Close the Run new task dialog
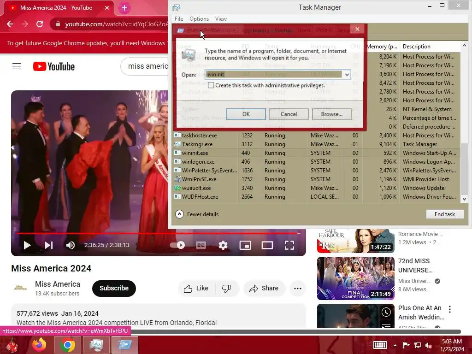Viewport: 472px width, 354px height. 357,29
